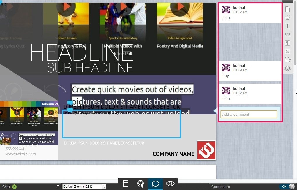Click the small website screenshot thumbnail at left
297x190 pixels.
click(29, 123)
